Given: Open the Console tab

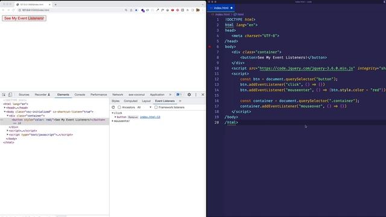Looking at the screenshot, I should point(80,95).
